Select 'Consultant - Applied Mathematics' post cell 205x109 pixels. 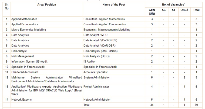click(x=104, y=19)
